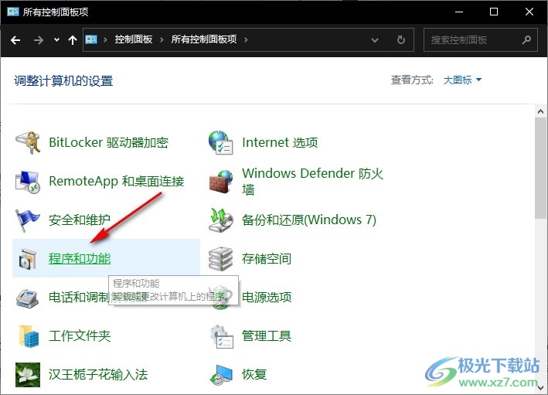Viewport: 548px width, 395px height.
Task: Click the vertical scrollbar thumb
Action: (541, 169)
